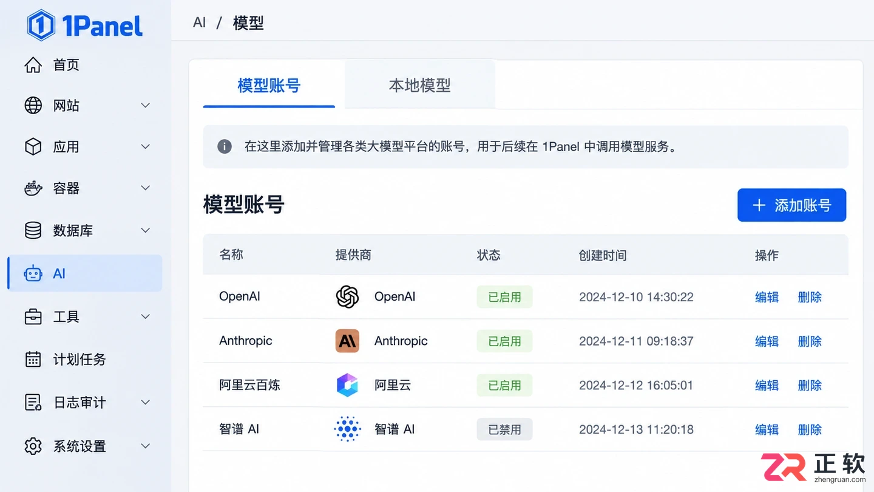Click the calendar icon beside 计划任务
This screenshot has width=874, height=492.
pos(33,359)
